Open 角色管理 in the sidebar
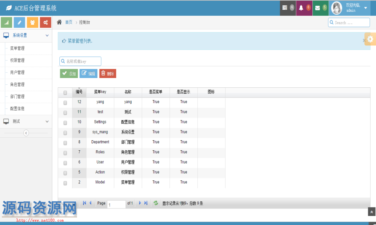The height and width of the screenshot is (225, 376). pyautogui.click(x=17, y=84)
